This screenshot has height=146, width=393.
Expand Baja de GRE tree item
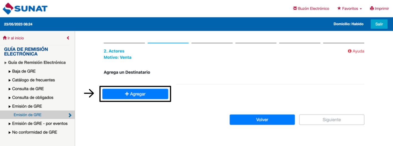point(24,71)
